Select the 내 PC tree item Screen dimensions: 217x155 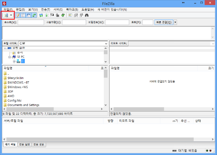[x=21, y=57]
